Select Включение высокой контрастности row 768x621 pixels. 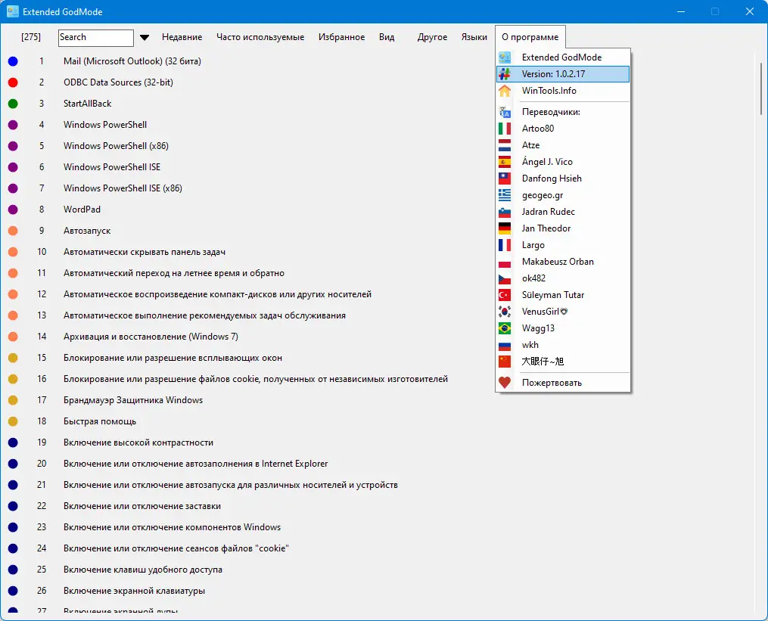(x=138, y=442)
